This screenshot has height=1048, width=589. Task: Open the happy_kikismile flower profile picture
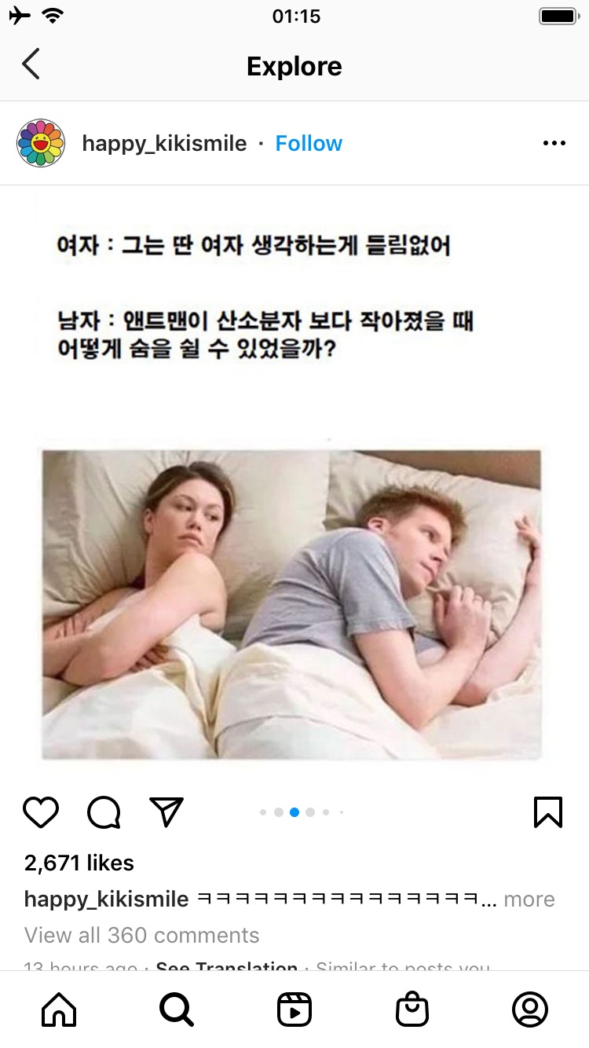click(x=41, y=143)
